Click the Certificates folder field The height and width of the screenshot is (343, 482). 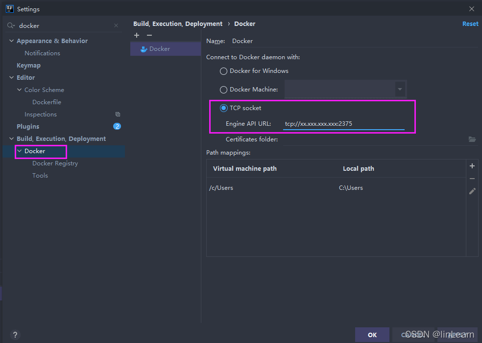[374, 139]
